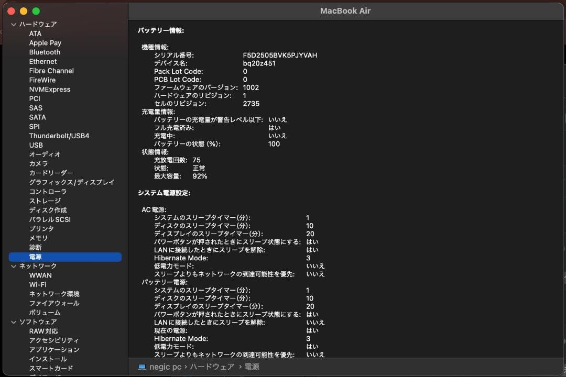Select Wi-Fi under network
The height and width of the screenshot is (377, 566).
pos(38,285)
